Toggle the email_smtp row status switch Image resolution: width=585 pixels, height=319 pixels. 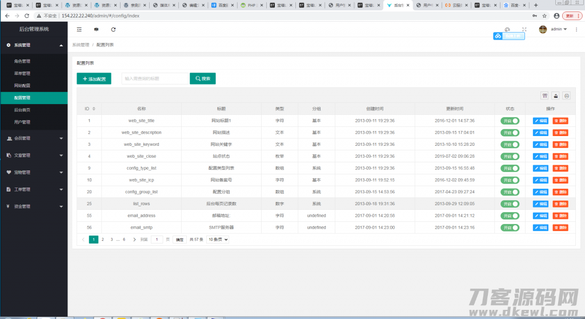(x=510, y=228)
